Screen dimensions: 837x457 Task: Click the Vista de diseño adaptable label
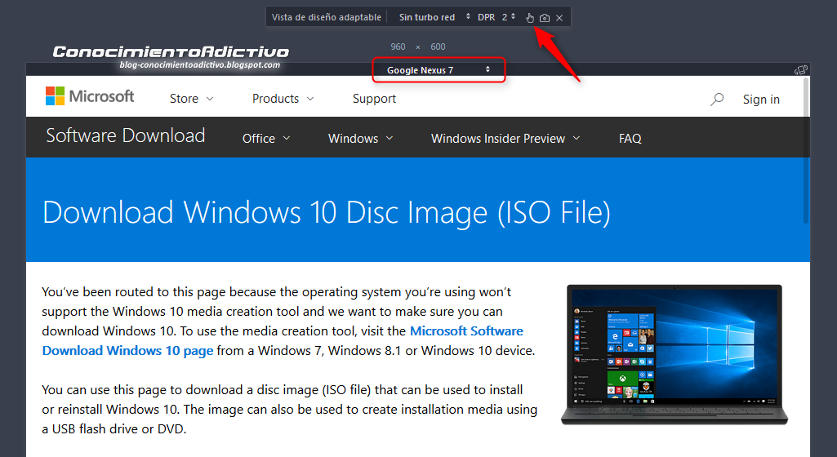tap(326, 17)
